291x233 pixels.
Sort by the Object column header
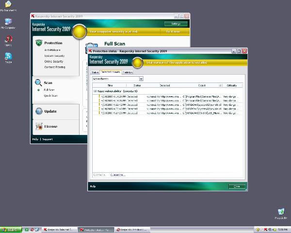pos(202,85)
